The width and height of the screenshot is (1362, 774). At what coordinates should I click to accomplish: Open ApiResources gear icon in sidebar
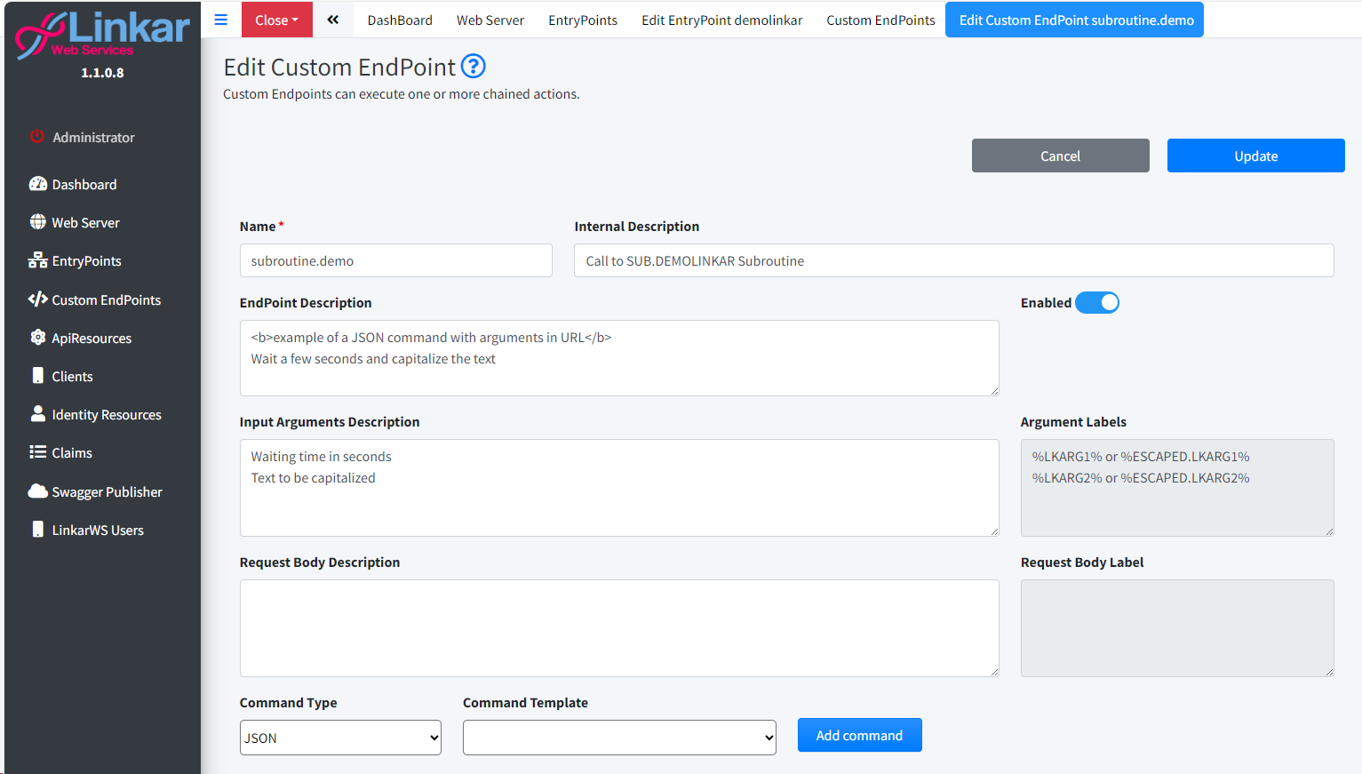[38, 338]
